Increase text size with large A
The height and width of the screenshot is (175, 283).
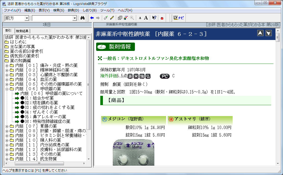click(146, 18)
